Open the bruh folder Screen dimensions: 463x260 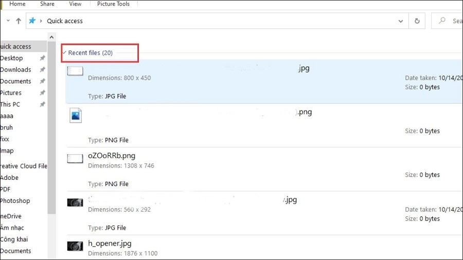pos(7,127)
